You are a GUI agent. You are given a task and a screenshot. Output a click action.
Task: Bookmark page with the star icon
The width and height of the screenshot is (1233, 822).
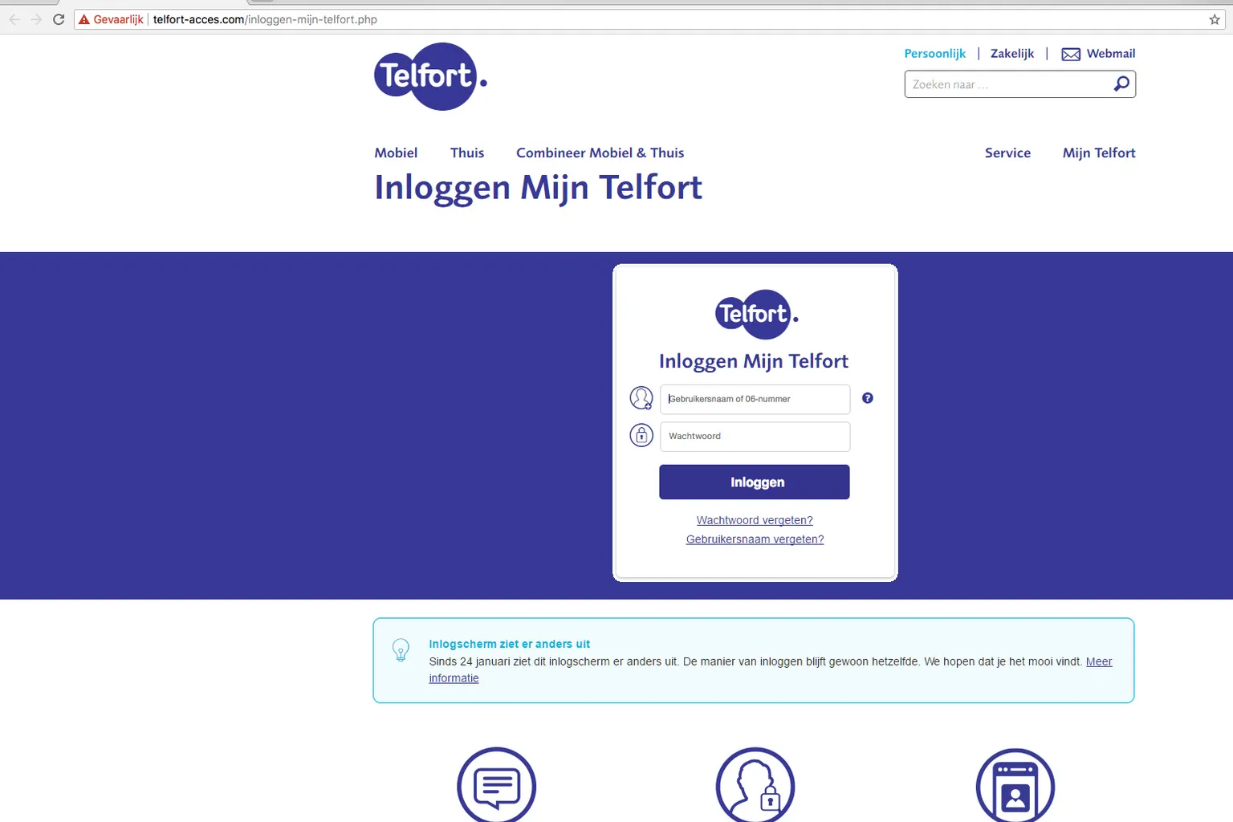1215,19
